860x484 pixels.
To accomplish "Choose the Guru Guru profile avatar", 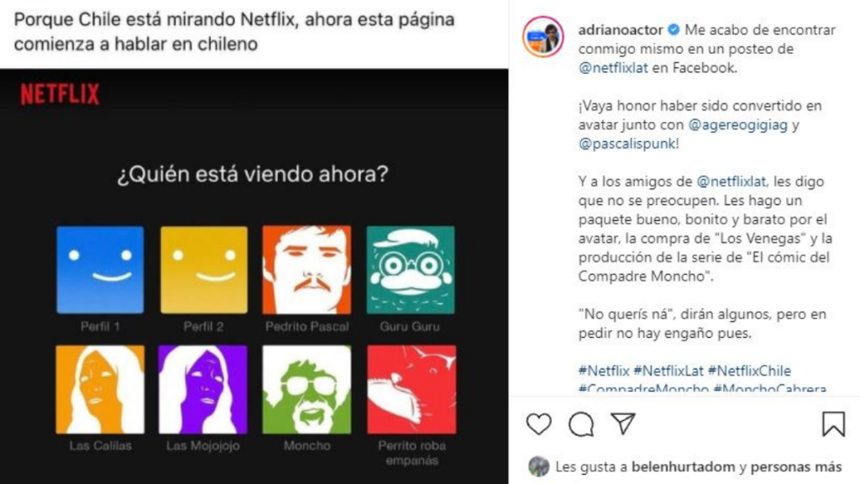I will click(410, 270).
